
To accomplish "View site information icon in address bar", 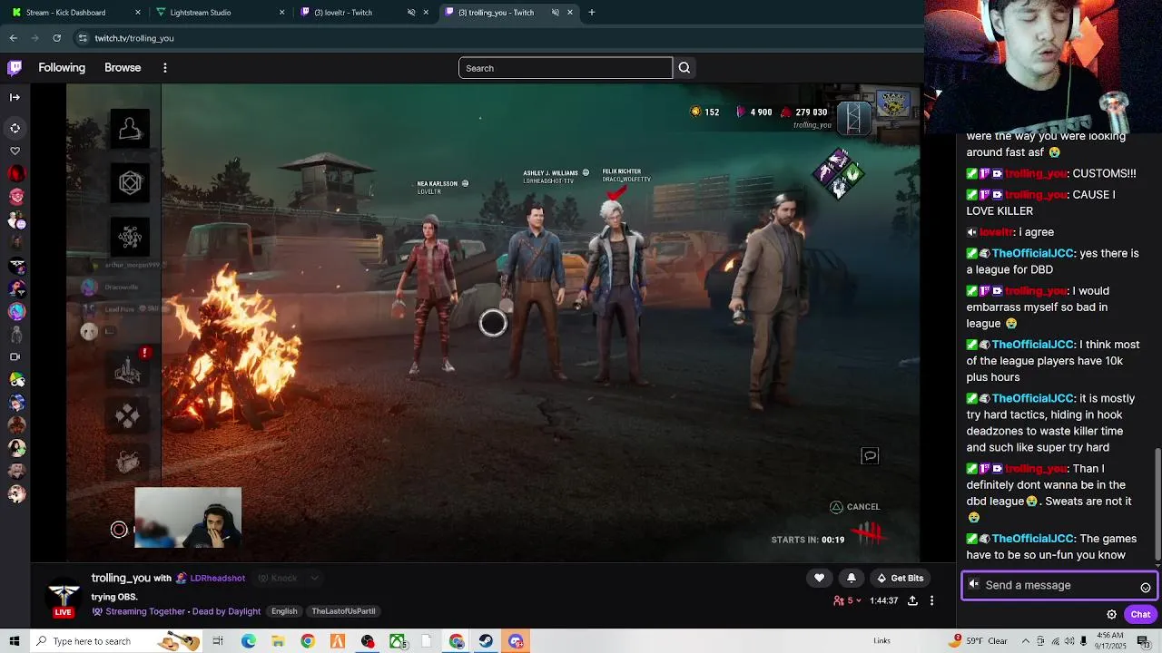I will (83, 38).
